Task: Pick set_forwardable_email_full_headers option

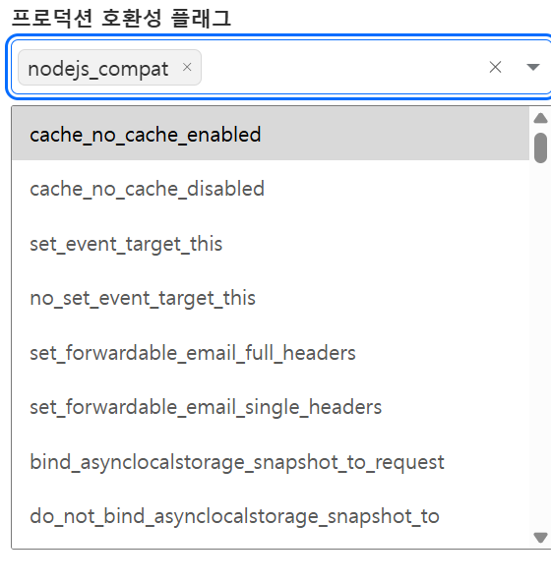Action: tap(271, 353)
